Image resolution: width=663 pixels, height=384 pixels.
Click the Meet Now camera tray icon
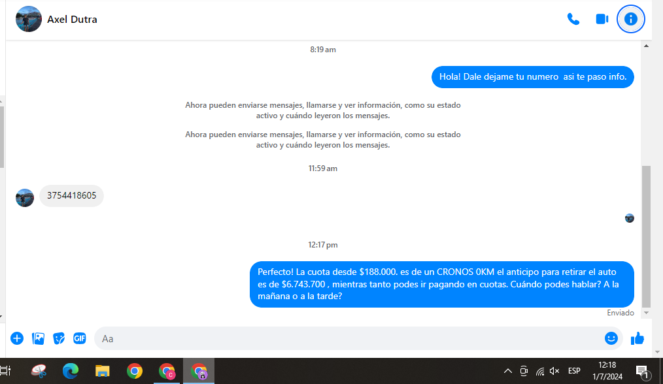(524, 372)
